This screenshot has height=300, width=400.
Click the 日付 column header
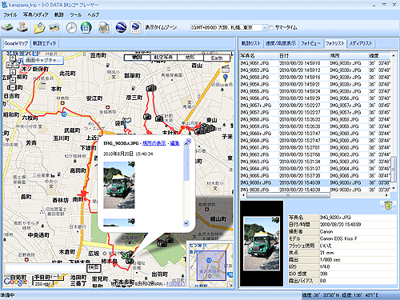304,56
